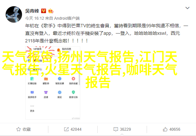Enlarge the attached app screenshot image

53,83
